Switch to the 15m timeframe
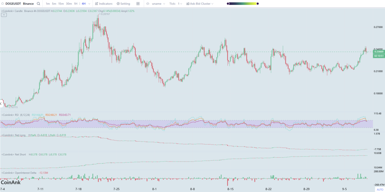 click(x=61, y=4)
